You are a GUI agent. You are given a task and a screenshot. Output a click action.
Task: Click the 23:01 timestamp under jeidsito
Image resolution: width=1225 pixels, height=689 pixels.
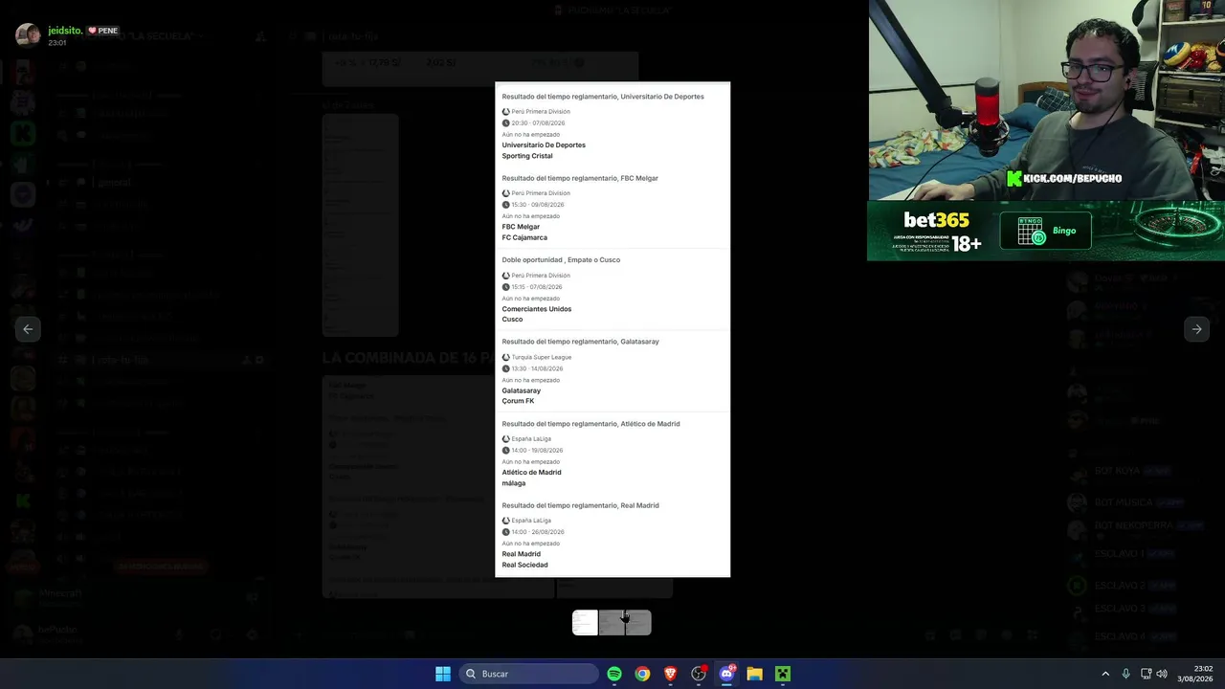57,43
